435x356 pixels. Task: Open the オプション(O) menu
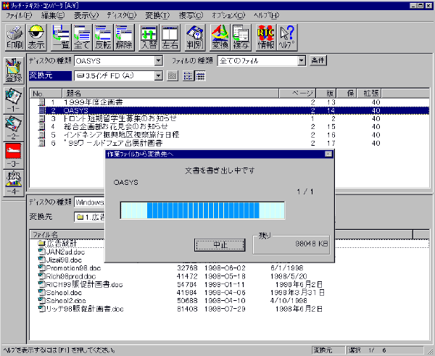click(228, 15)
